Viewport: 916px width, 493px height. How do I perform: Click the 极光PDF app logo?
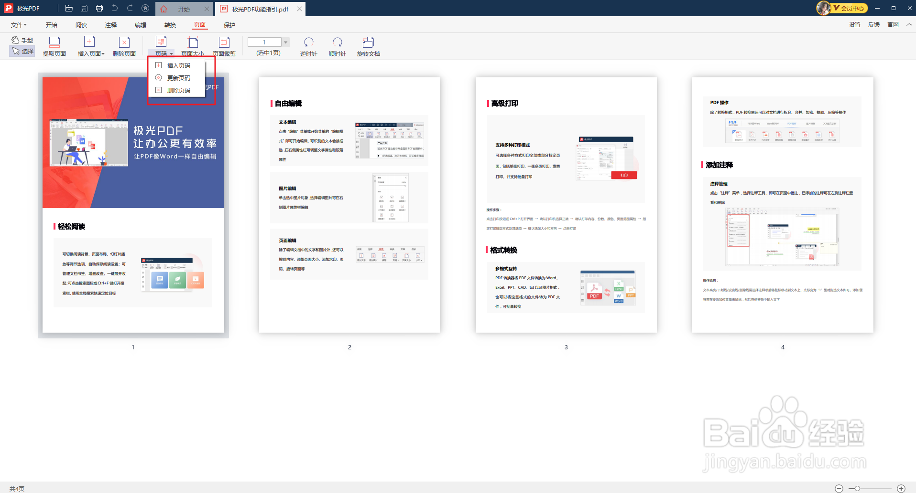coord(8,8)
